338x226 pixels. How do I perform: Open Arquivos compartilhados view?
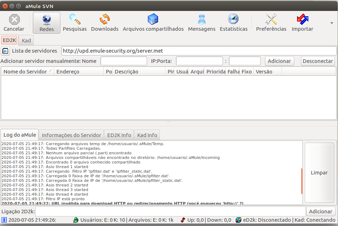[x=153, y=23]
